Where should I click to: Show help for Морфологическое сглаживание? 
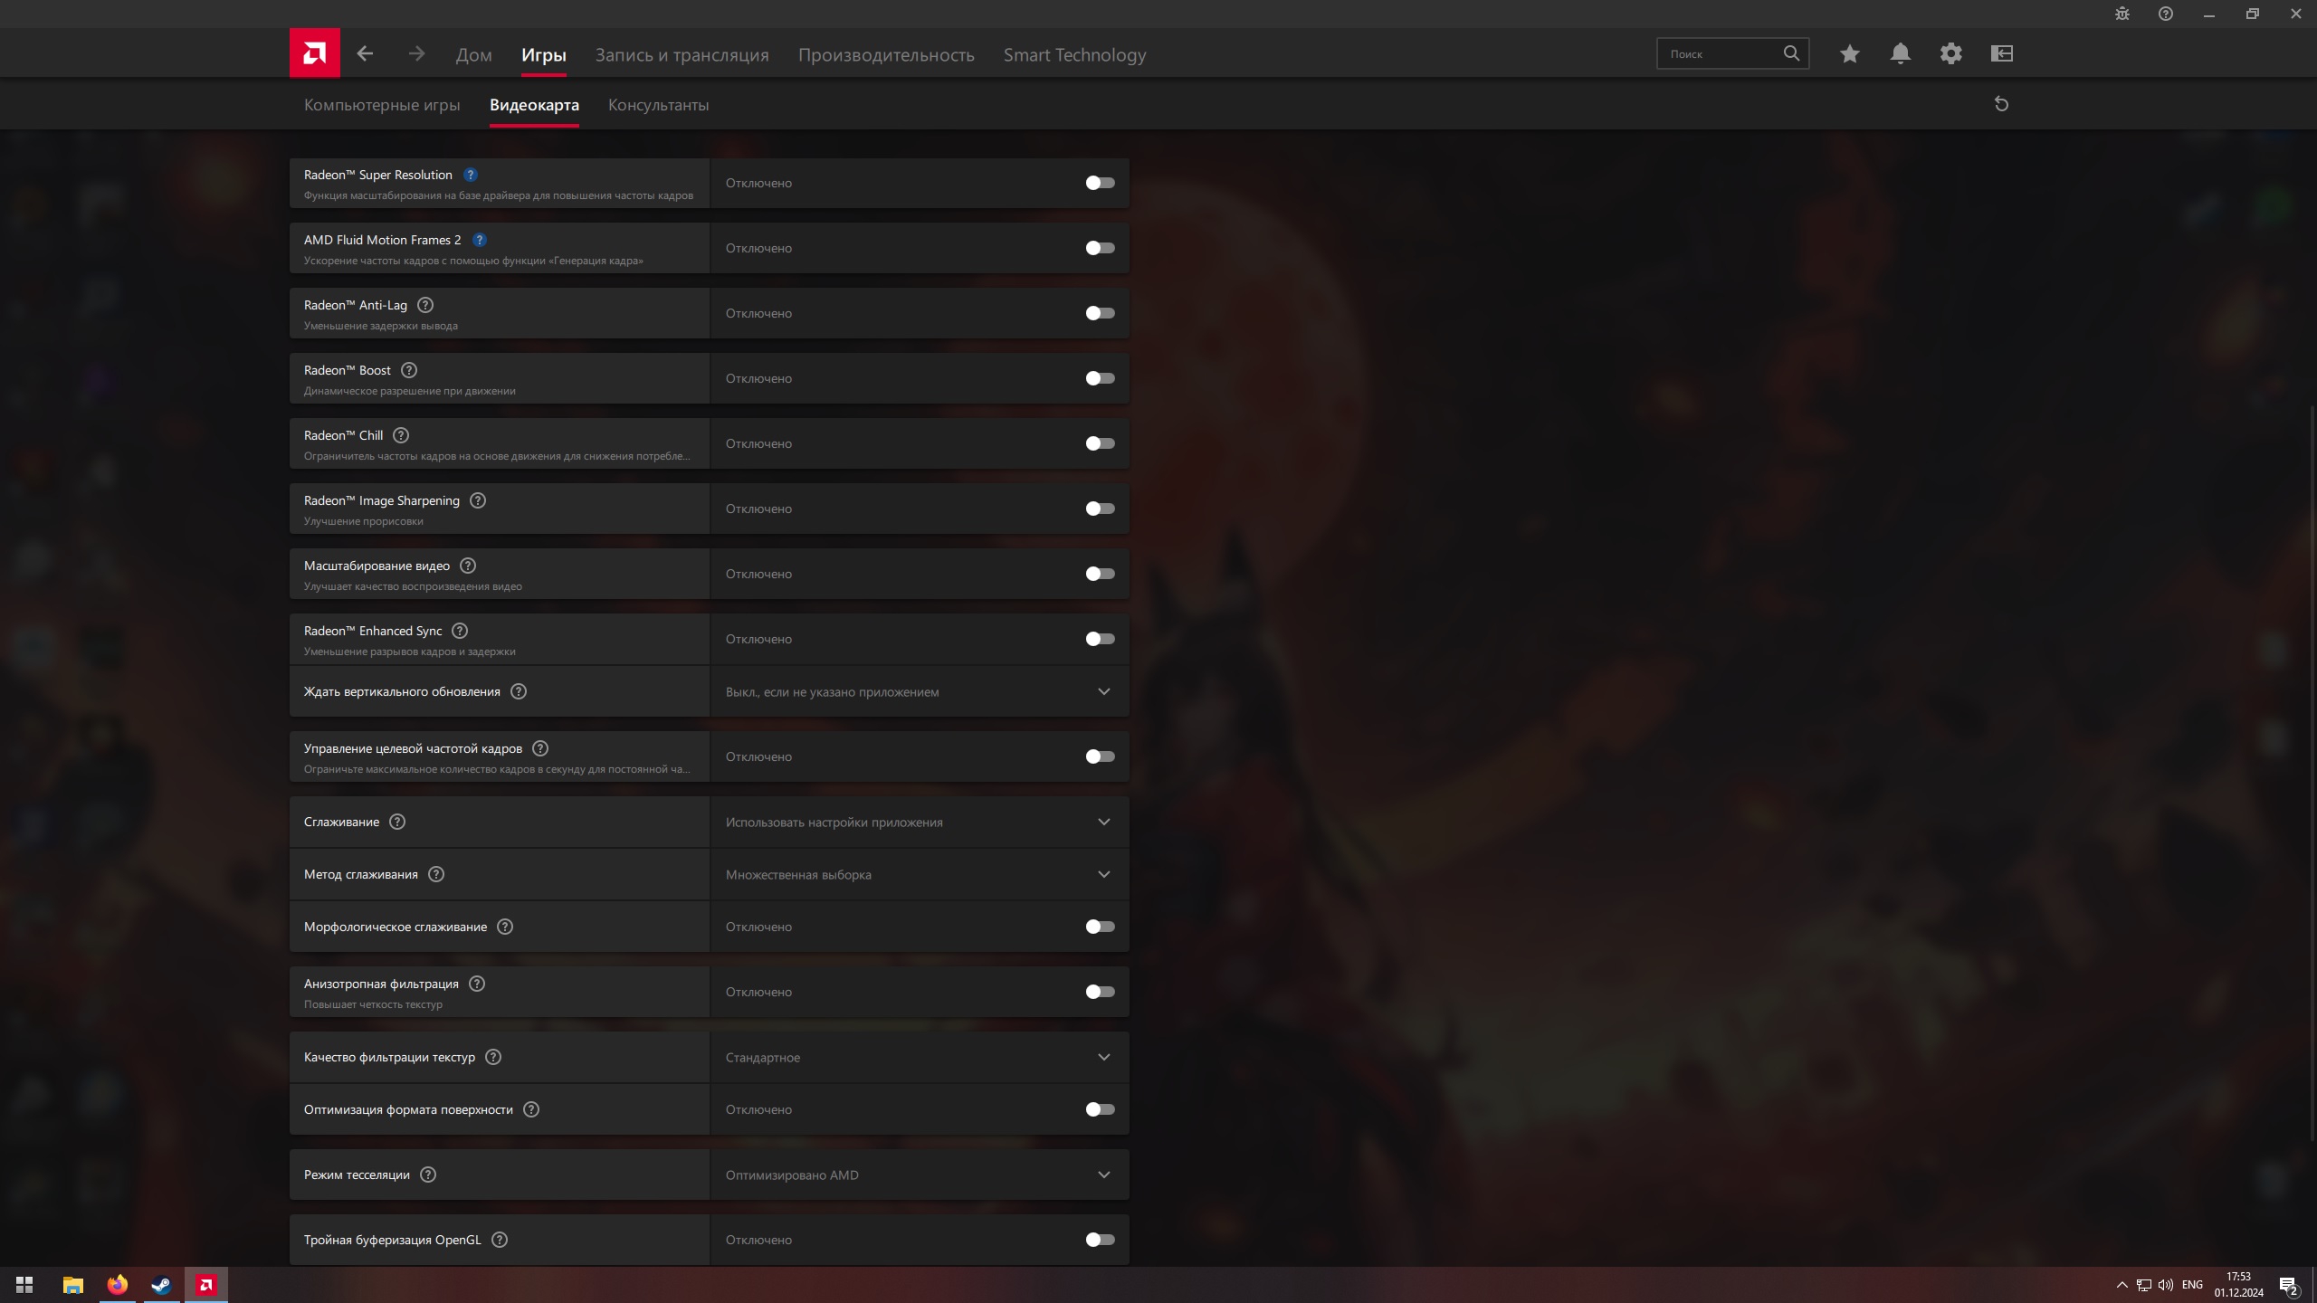(505, 927)
